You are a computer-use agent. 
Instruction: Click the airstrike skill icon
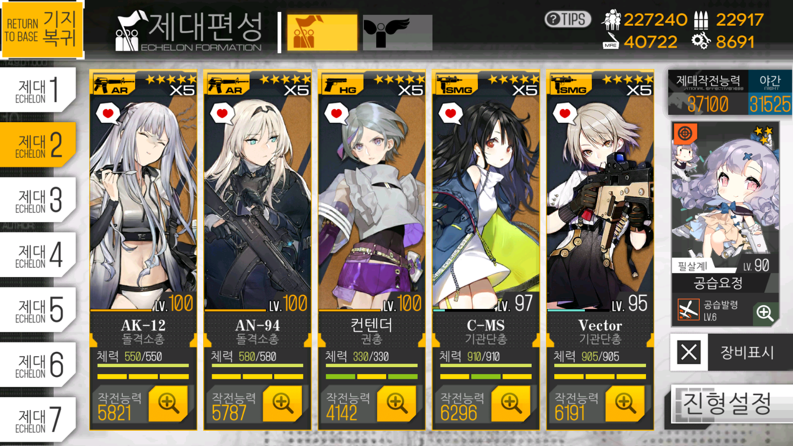(688, 310)
